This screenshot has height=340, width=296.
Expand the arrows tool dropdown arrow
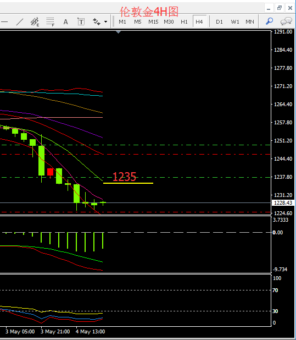pos(105,21)
